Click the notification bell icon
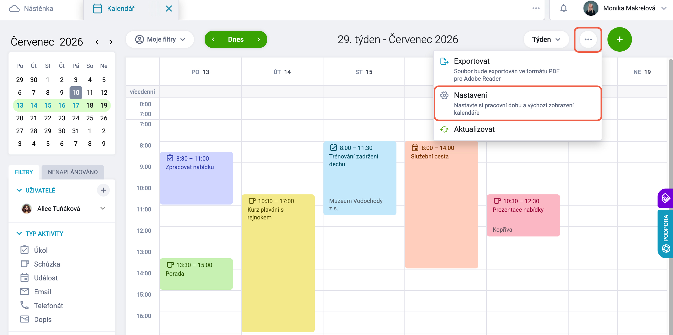Viewport: 673px width, 335px height. click(563, 9)
